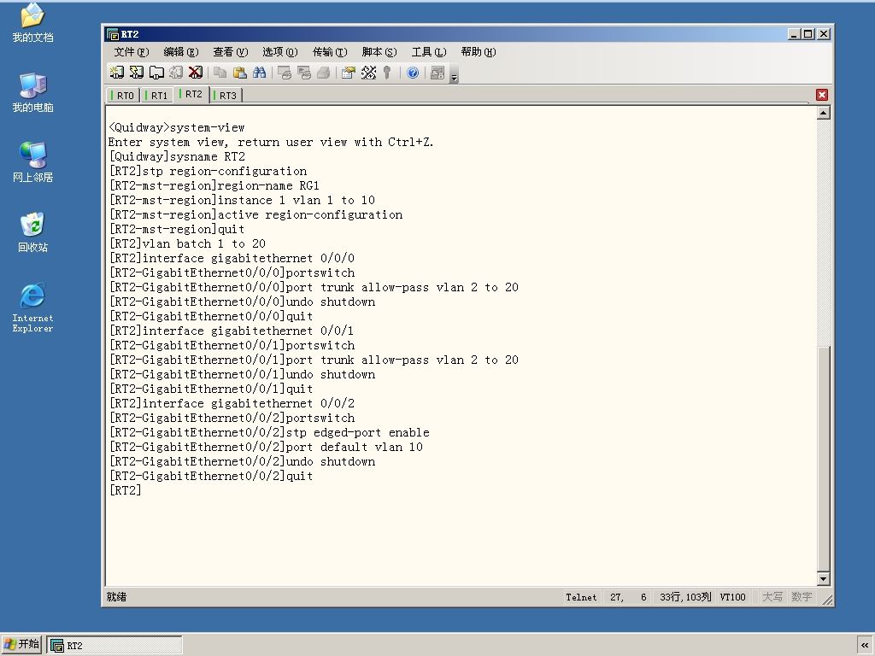Open the 回收站 recycle bin icon
This screenshot has width=875, height=656.
[x=33, y=232]
